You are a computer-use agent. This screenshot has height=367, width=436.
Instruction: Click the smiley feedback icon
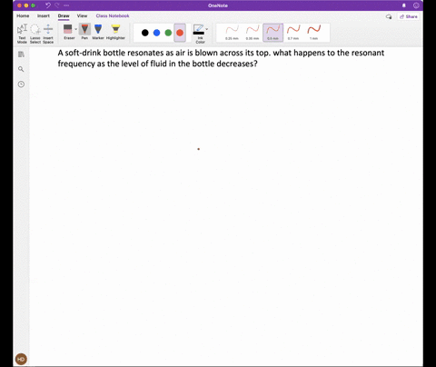(416, 5)
